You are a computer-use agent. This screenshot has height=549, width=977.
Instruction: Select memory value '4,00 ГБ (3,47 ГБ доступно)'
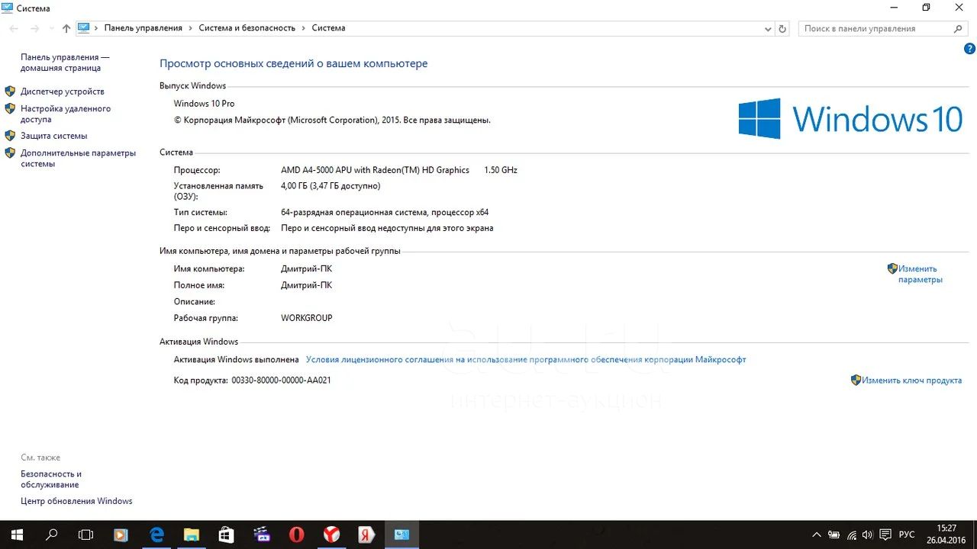tap(331, 185)
